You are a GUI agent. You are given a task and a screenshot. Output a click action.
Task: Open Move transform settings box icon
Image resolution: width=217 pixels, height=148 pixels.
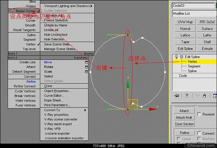point(86,62)
